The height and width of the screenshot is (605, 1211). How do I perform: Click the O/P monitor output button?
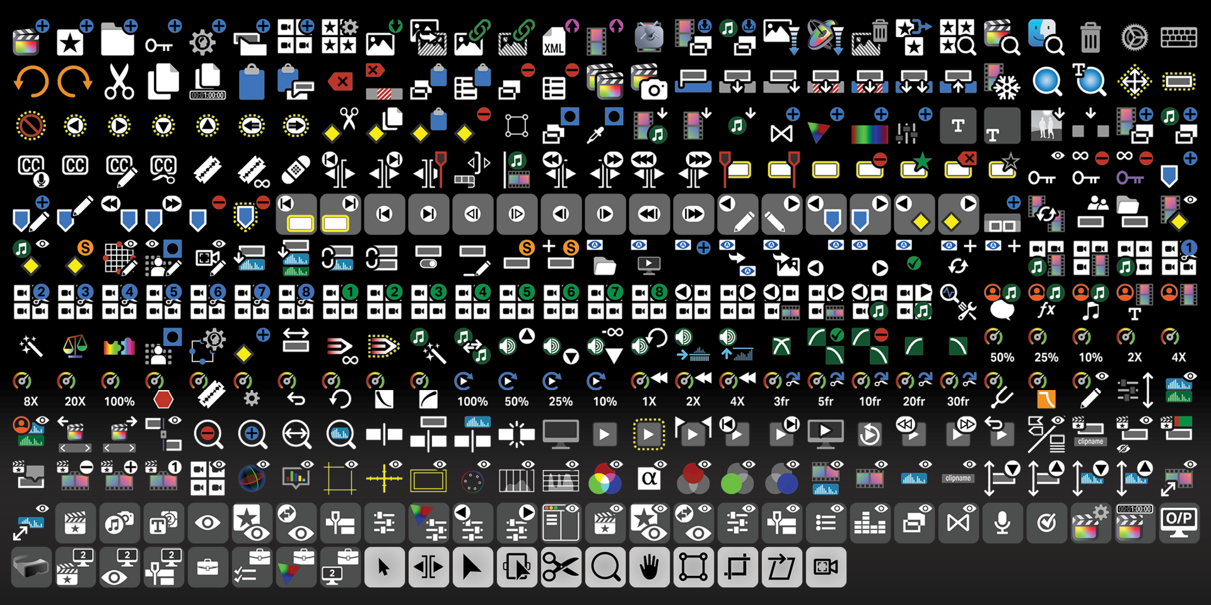coord(1178,523)
